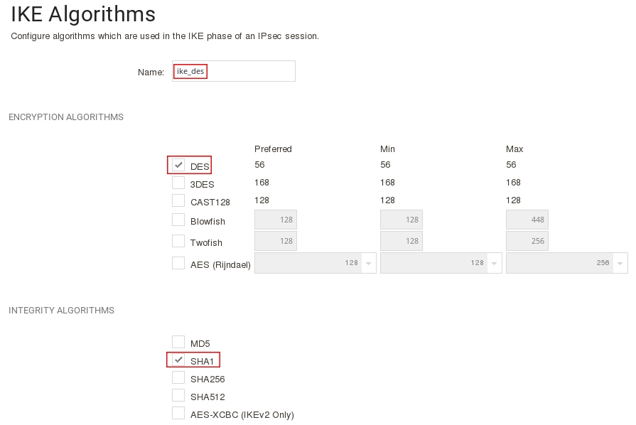636x425 pixels.
Task: Open AES Min key size dropdown
Action: point(441,263)
